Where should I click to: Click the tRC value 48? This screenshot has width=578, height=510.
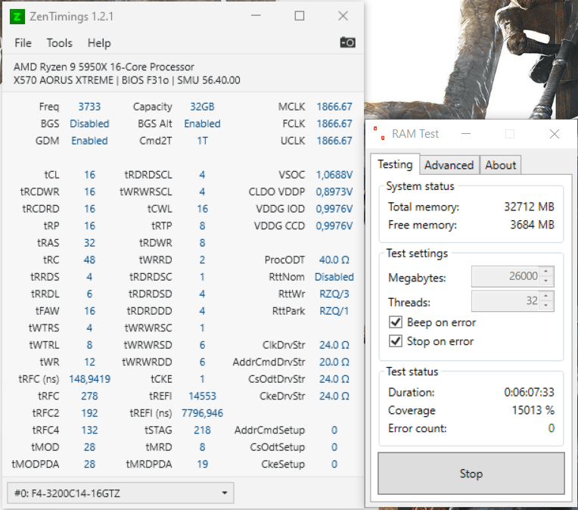(x=89, y=260)
